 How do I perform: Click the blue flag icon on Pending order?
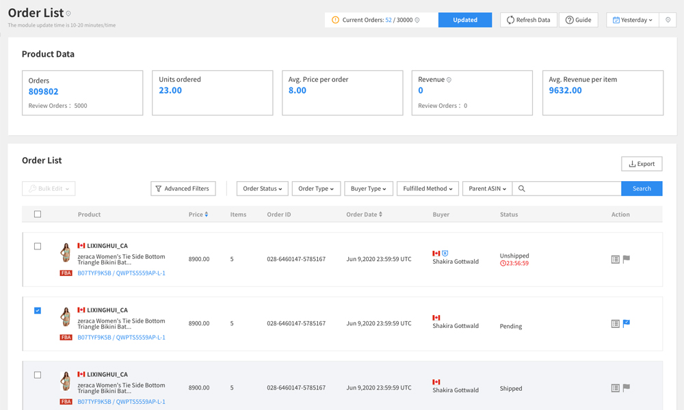(627, 324)
